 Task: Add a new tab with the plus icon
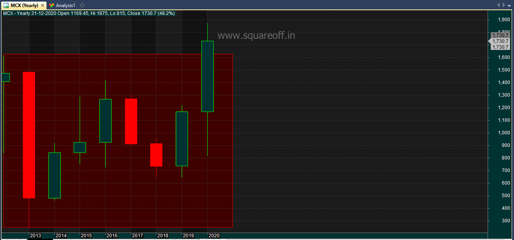point(82,5)
